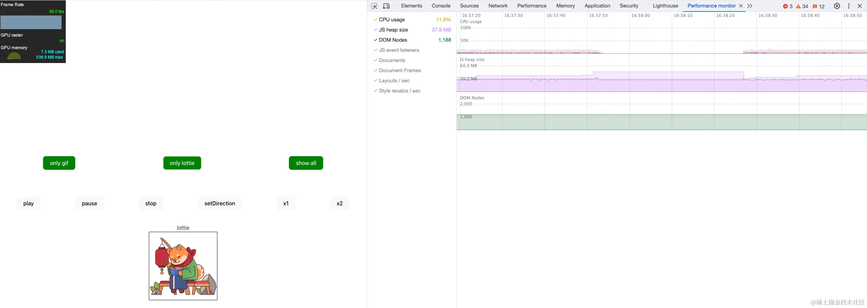Open the DevTools three-dot menu
Viewport: 867px width, 308px height.
[849, 6]
